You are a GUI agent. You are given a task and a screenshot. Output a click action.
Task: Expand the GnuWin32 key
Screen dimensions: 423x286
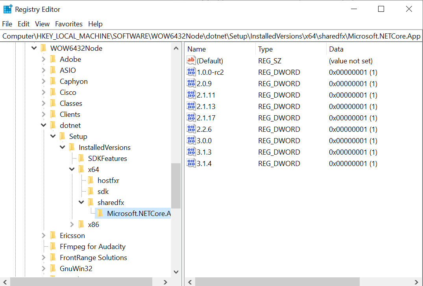pyautogui.click(x=43, y=268)
